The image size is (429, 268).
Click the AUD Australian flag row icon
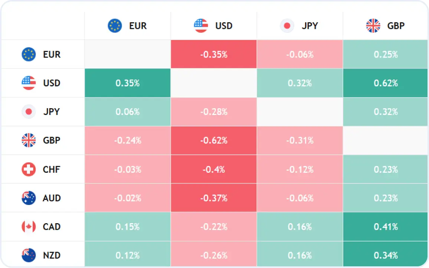[29, 198]
